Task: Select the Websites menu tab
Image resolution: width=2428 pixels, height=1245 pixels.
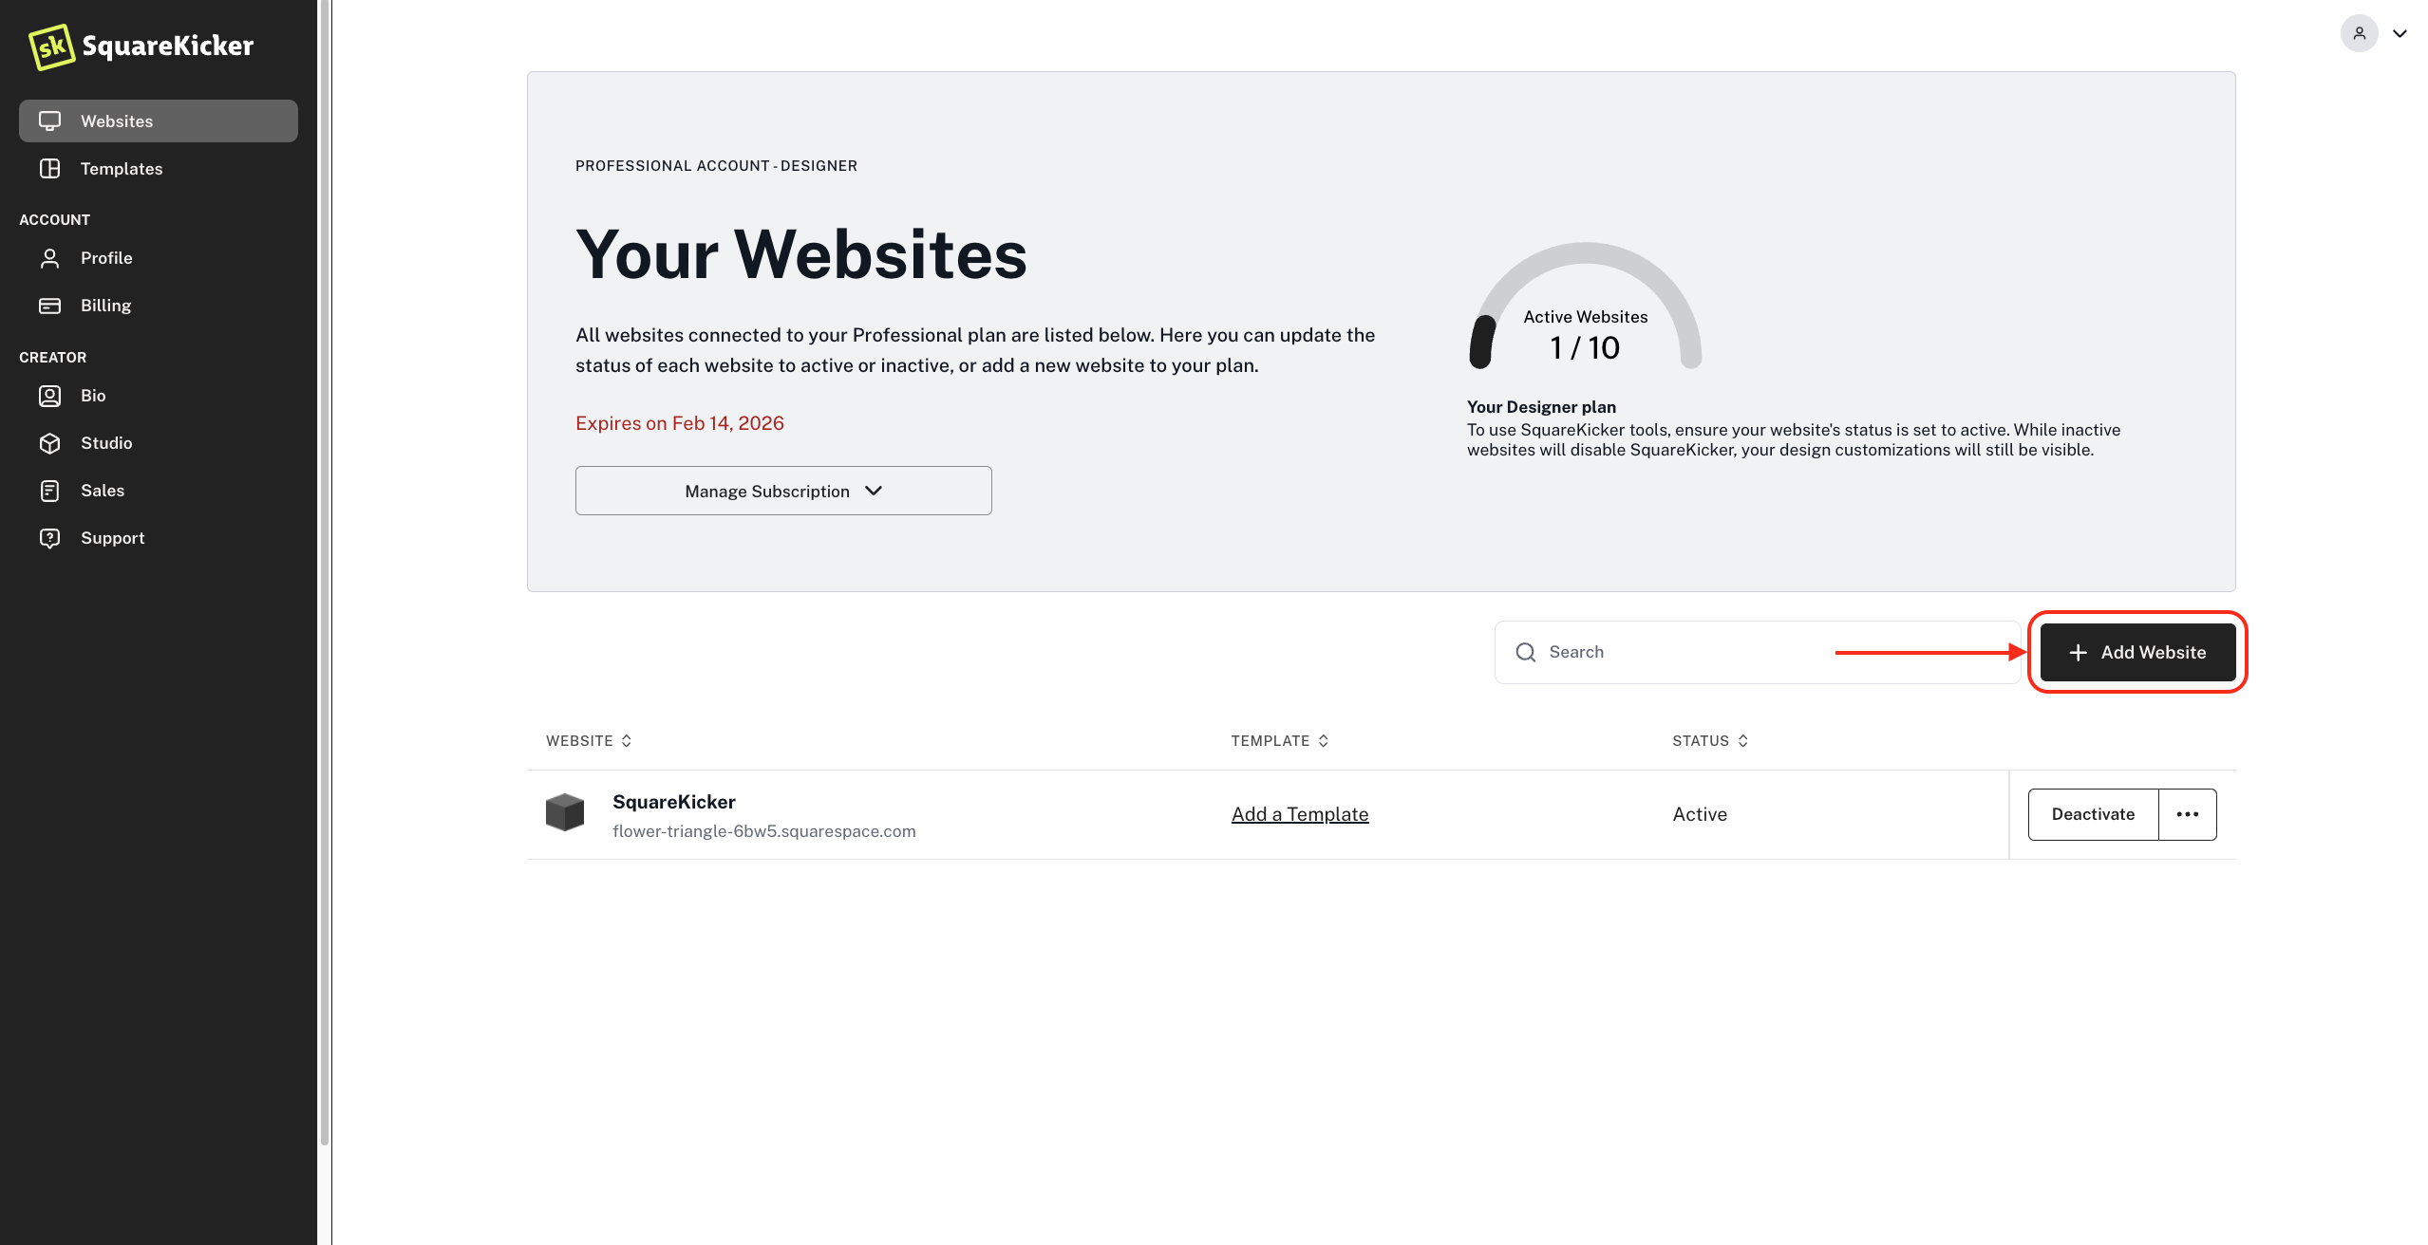Action: 158,121
